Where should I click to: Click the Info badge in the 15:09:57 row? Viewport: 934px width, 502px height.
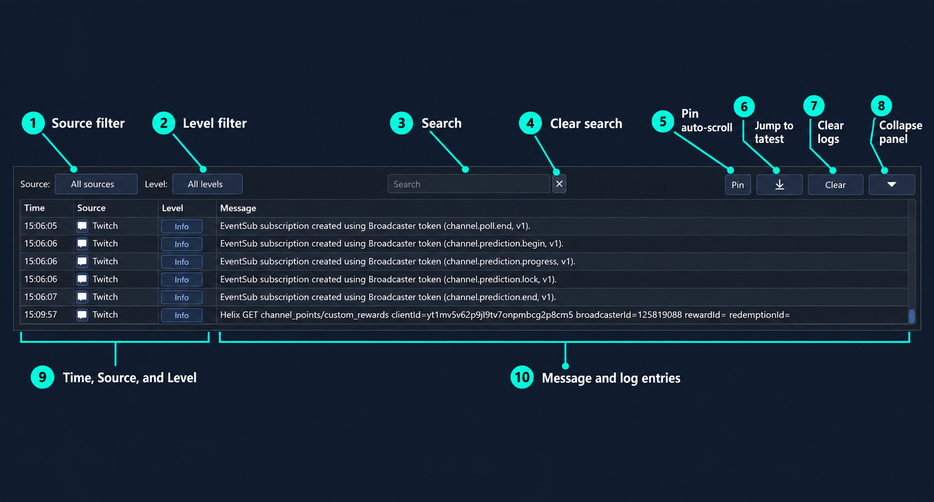[x=182, y=315]
